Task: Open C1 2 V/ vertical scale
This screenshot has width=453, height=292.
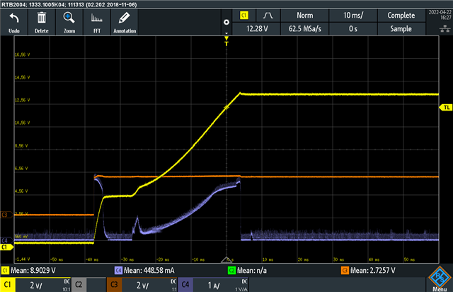Action: click(43, 285)
